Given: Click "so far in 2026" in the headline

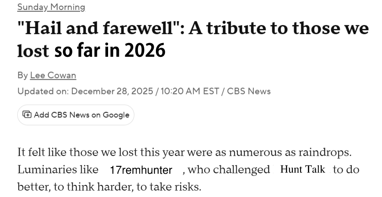Looking at the screenshot, I should click(110, 51).
